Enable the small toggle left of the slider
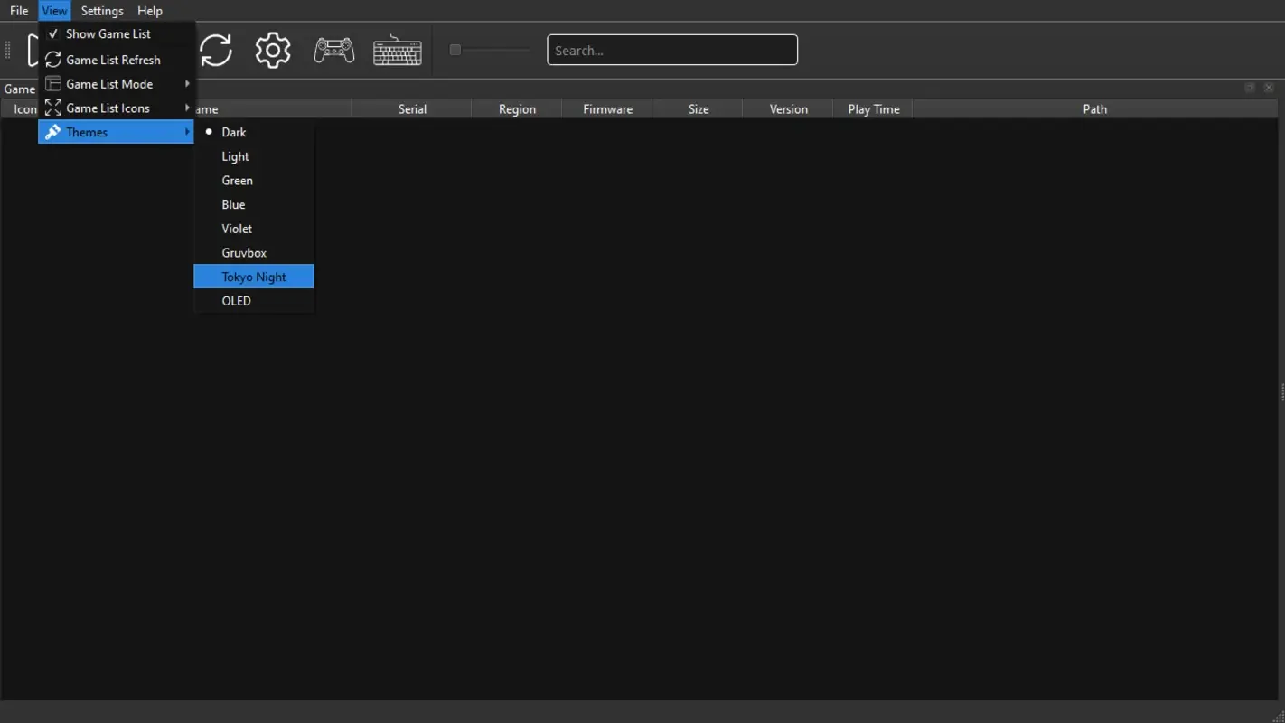The width and height of the screenshot is (1285, 723). coord(455,50)
